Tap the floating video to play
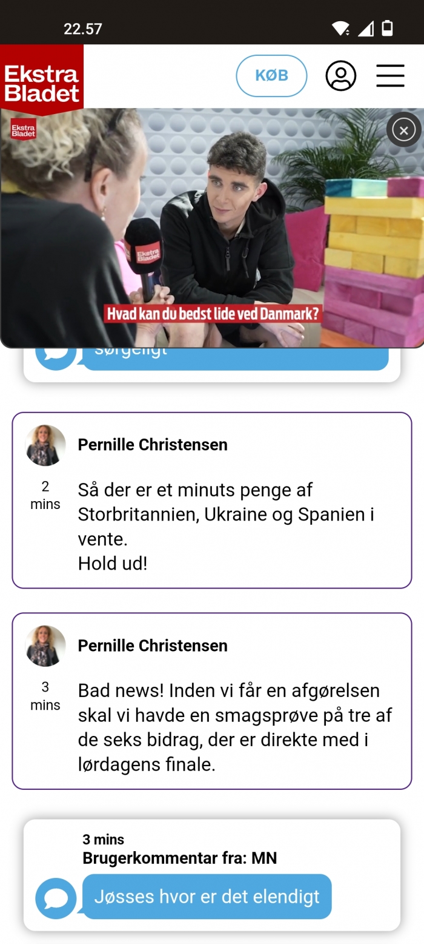 [x=212, y=228]
